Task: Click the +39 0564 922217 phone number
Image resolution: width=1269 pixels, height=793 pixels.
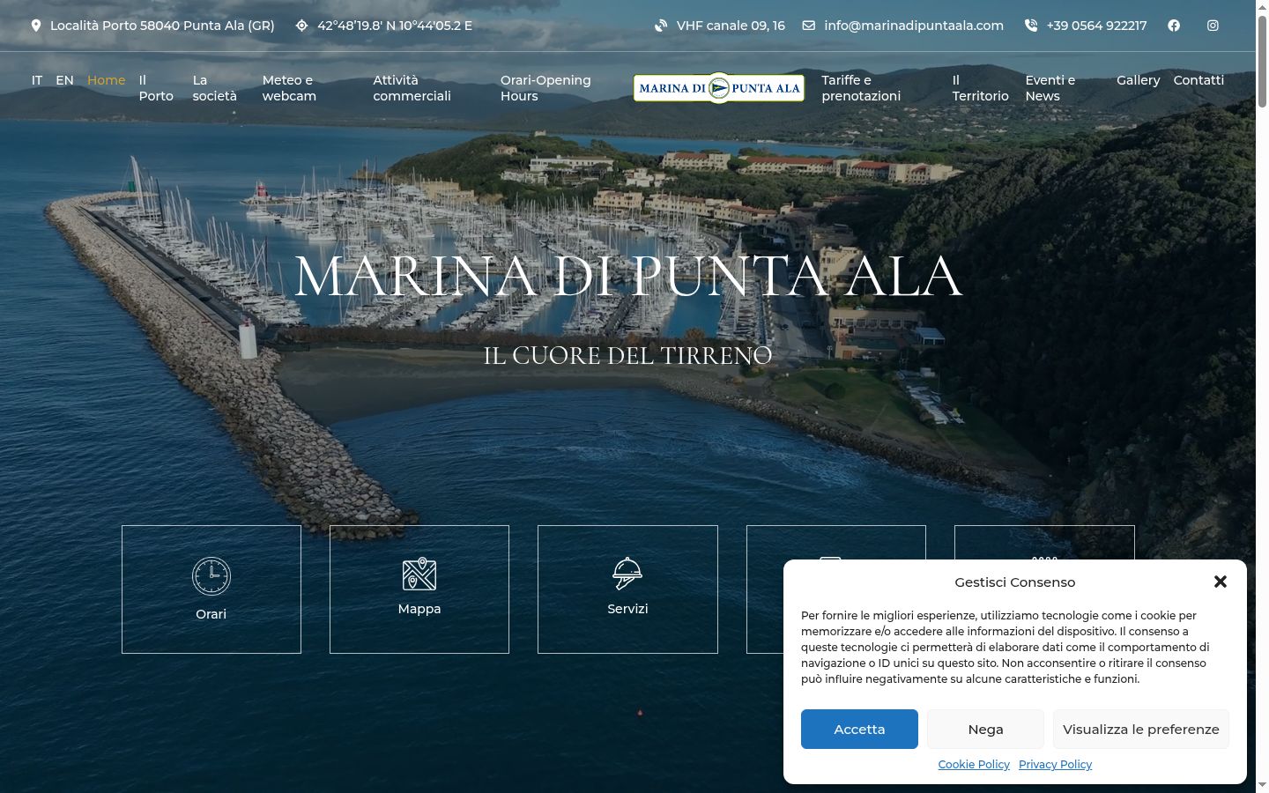Action: [1096, 26]
